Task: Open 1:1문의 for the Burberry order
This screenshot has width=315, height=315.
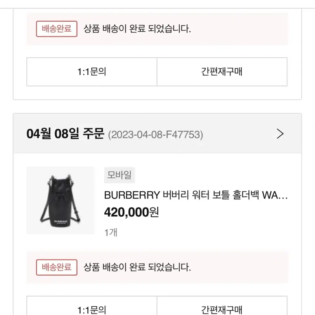Action: pos(92,306)
